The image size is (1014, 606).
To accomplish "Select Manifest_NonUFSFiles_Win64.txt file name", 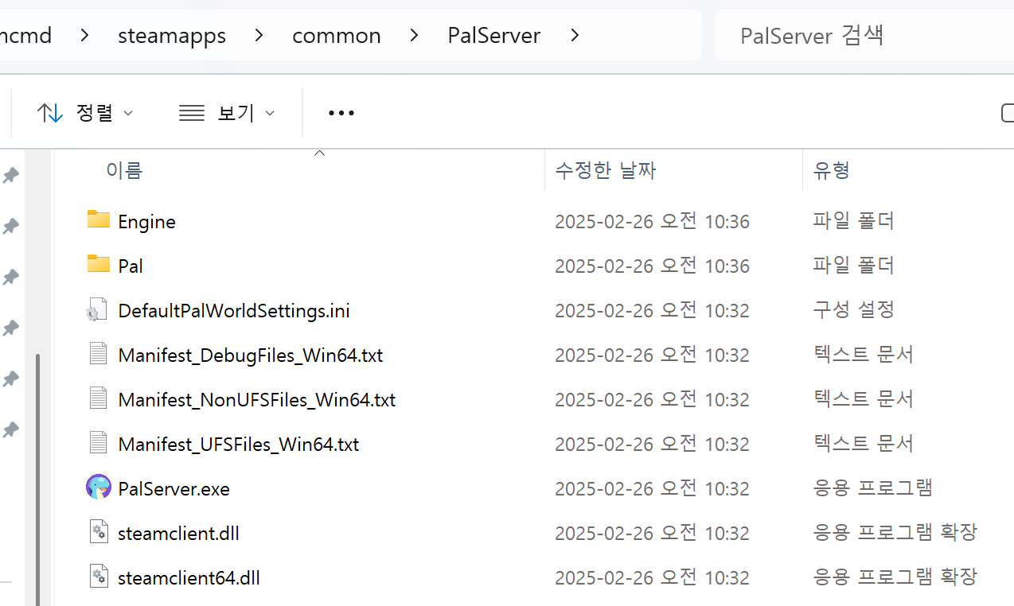I will (256, 399).
